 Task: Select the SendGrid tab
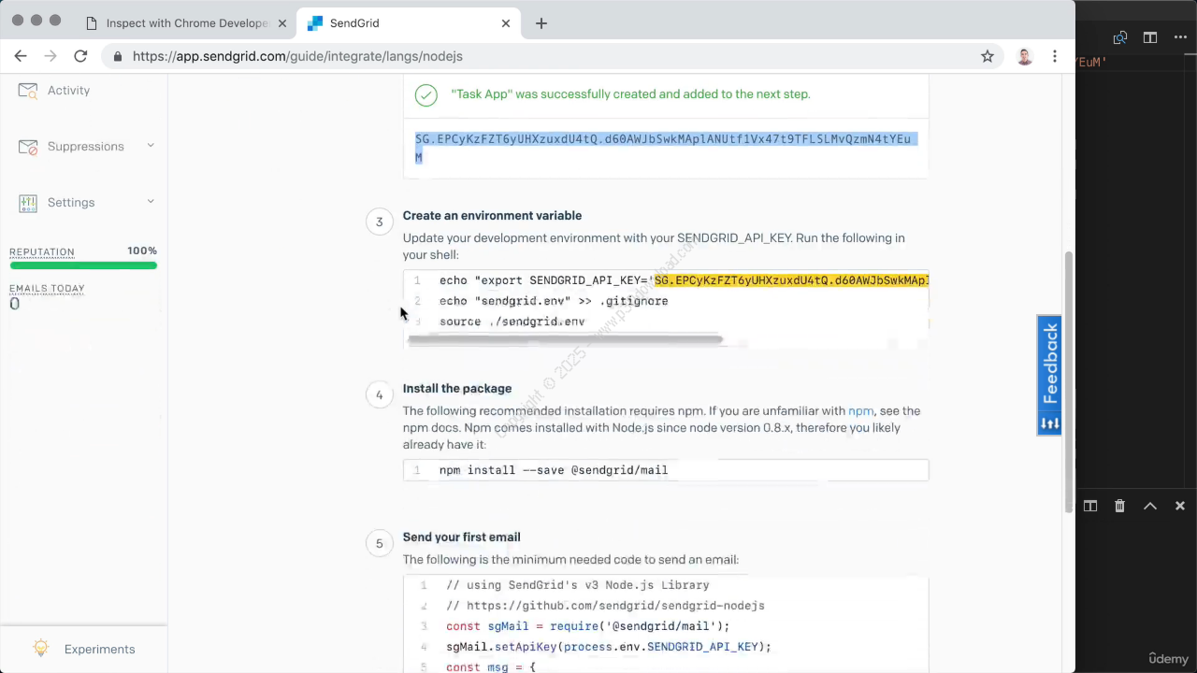click(408, 23)
